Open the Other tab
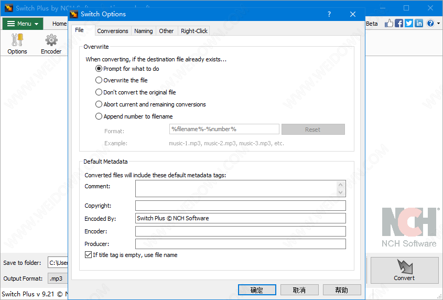 point(166,31)
